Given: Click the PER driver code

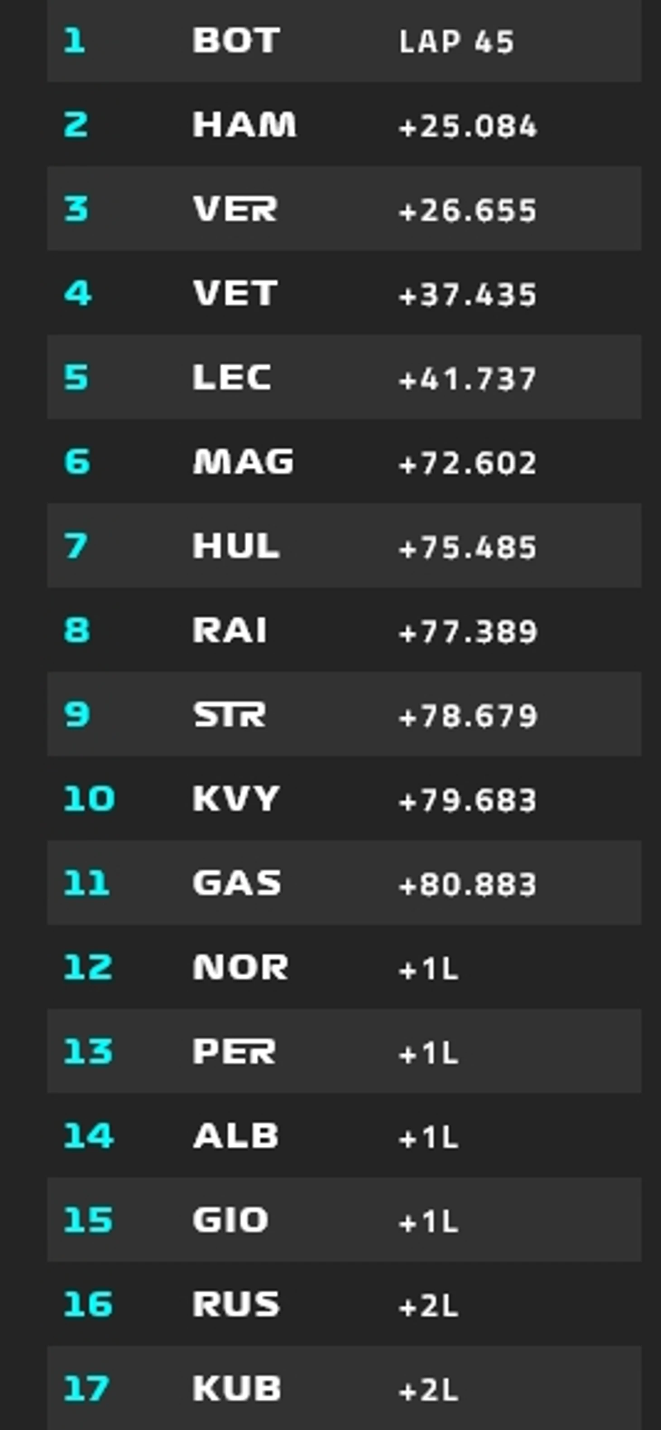Looking at the screenshot, I should click(x=234, y=1052).
